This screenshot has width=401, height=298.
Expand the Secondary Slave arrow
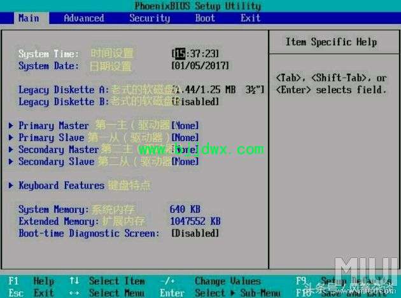click(11, 161)
